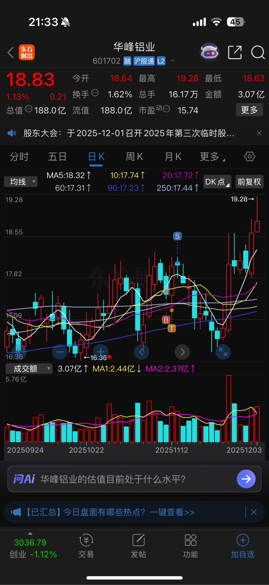Switch to 月K tab
Viewport: 269px width, 585px height.
[173, 157]
